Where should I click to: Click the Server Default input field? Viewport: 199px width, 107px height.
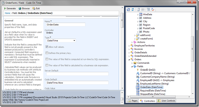tap(77, 74)
